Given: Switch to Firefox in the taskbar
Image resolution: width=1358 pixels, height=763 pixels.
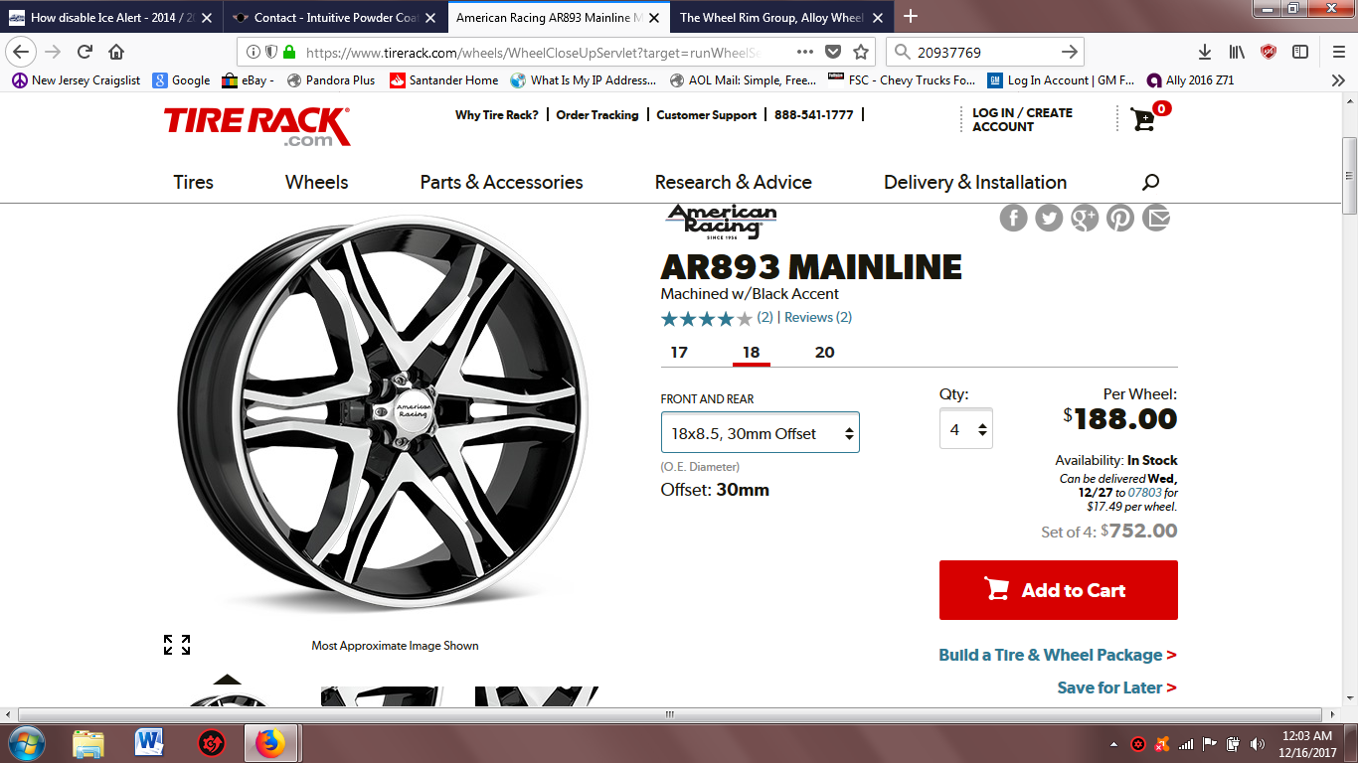Looking at the screenshot, I should [x=270, y=743].
